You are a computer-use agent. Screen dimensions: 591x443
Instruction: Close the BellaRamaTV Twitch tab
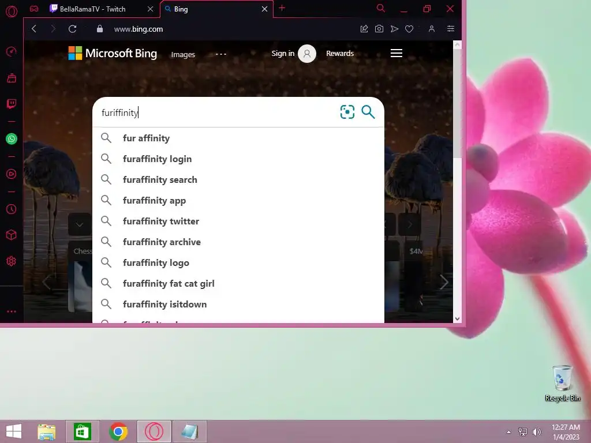click(151, 9)
